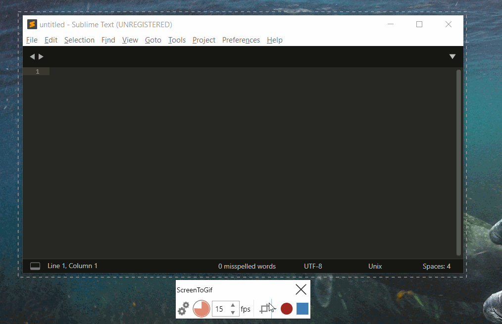Click Line 1, Column 1 in status bar
This screenshot has height=324, width=502.
coord(72,266)
